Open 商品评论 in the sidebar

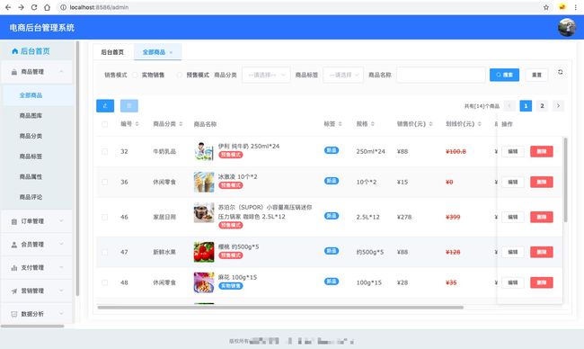[31, 197]
